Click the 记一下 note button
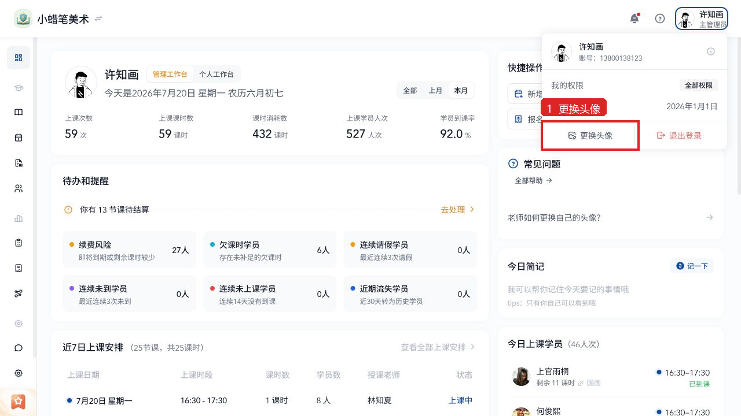Image resolution: width=741 pixels, height=416 pixels. [692, 266]
